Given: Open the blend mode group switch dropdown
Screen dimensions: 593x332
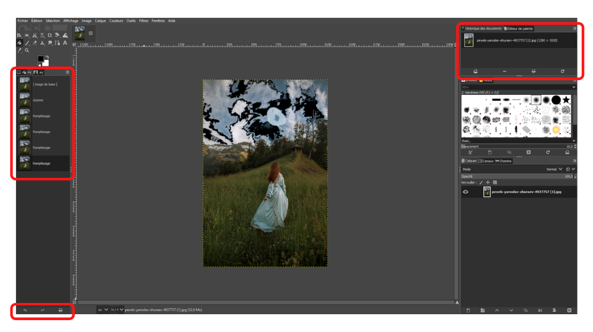Looking at the screenshot, I should 570,169.
